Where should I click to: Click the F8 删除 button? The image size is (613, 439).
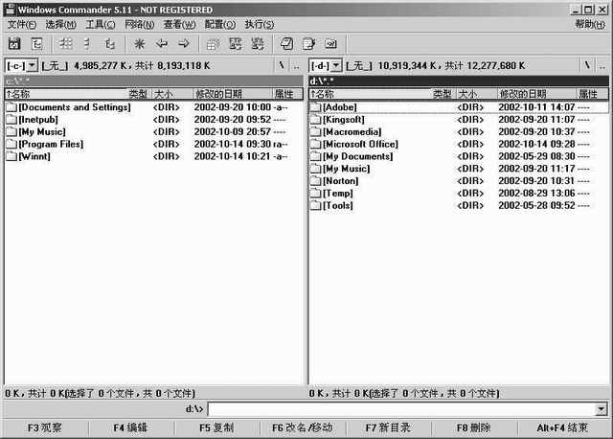pos(474,428)
